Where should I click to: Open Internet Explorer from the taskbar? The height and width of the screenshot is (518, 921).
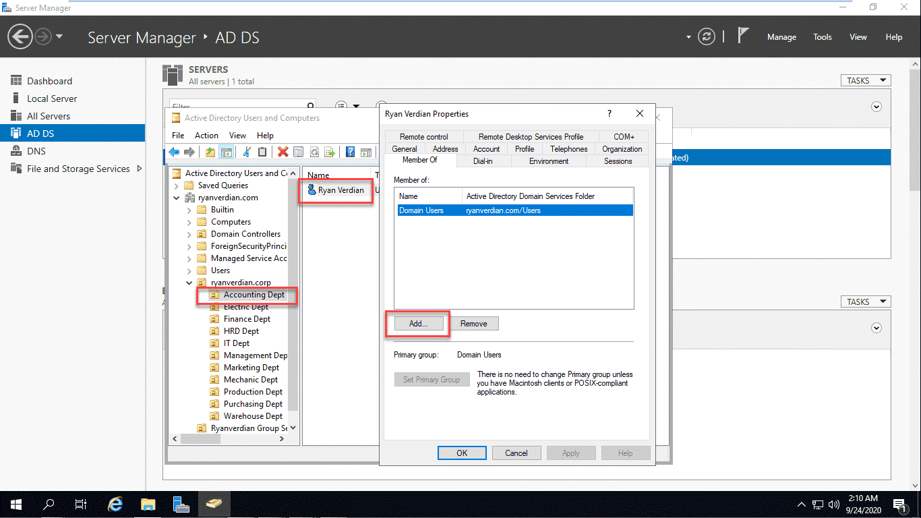pyautogui.click(x=116, y=504)
